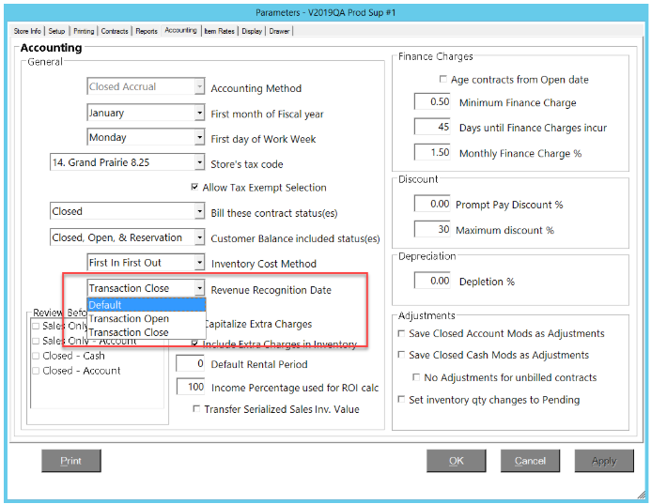Click the Print button
This screenshot has height=504, width=651.
(71, 461)
